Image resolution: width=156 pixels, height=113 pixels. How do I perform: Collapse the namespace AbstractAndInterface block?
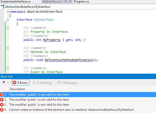tap(8, 12)
